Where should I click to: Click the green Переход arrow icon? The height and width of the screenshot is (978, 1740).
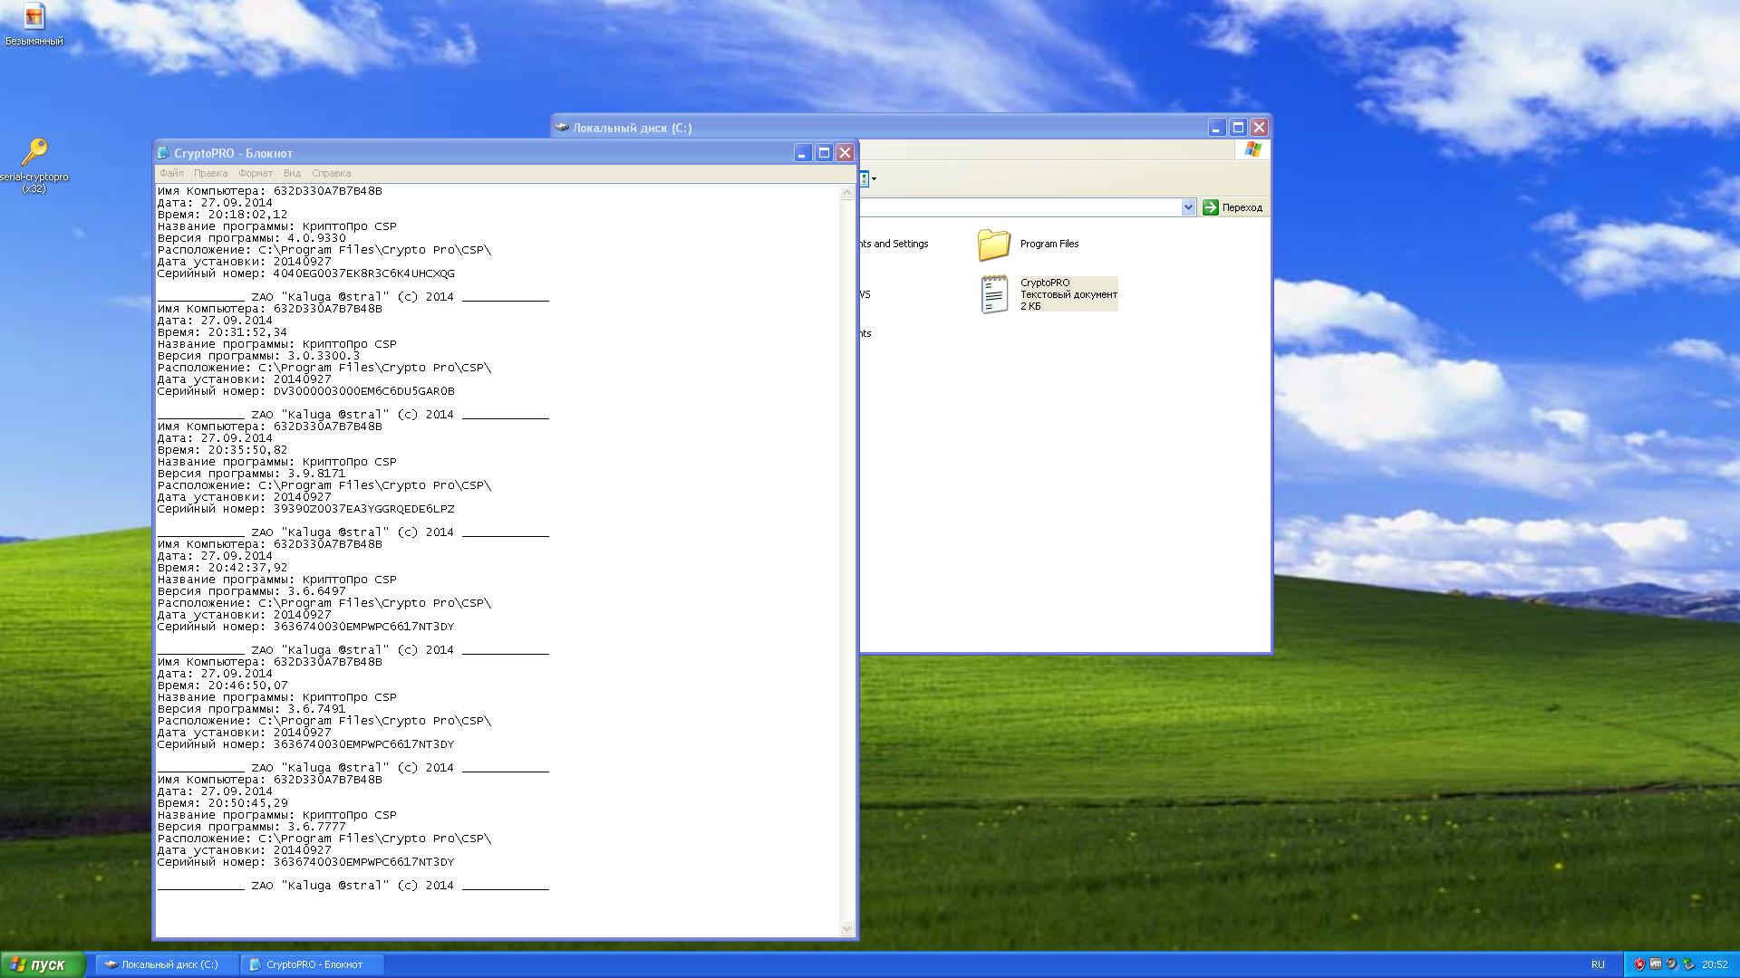click(1211, 207)
